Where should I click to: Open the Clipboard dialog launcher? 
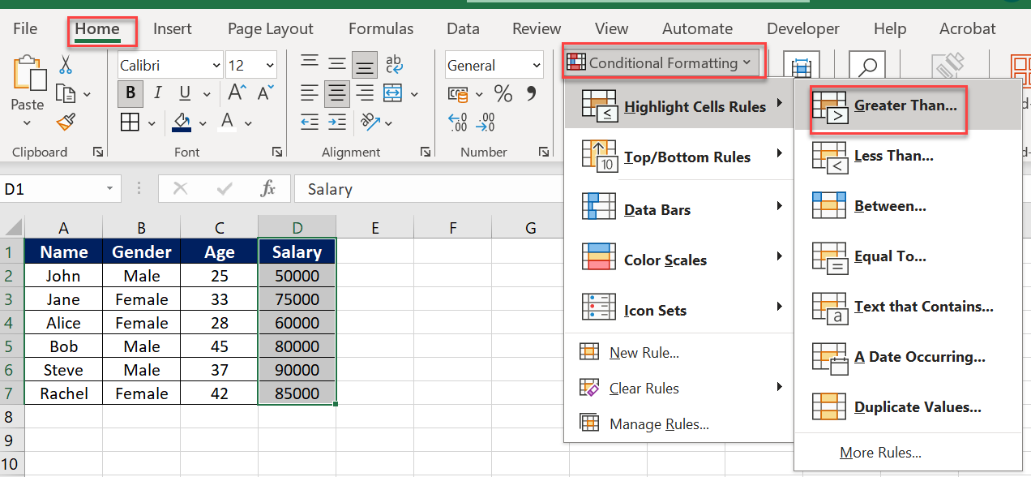click(98, 152)
